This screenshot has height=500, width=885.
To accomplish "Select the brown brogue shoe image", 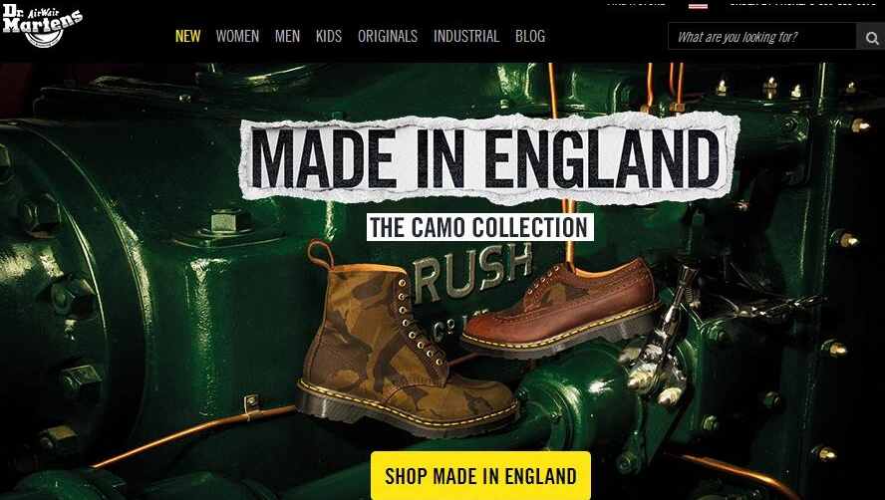I will point(562,309).
